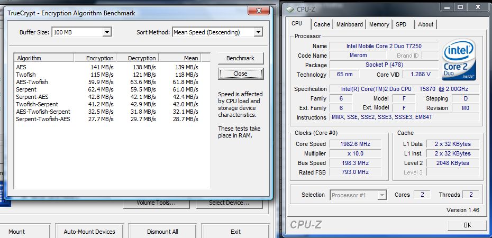
Task: Click the Specification field in CPU-Z
Action: tap(405, 89)
